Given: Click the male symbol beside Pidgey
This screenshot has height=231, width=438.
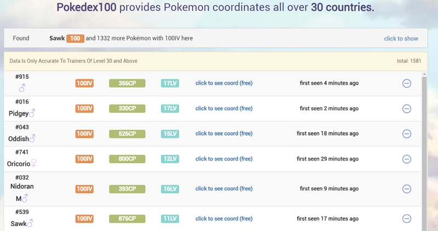Looking at the screenshot, I should point(32,113).
